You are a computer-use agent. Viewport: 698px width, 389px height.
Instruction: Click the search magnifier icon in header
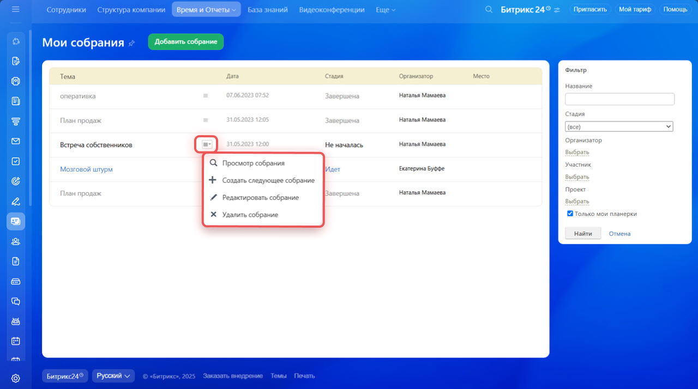[x=489, y=9]
